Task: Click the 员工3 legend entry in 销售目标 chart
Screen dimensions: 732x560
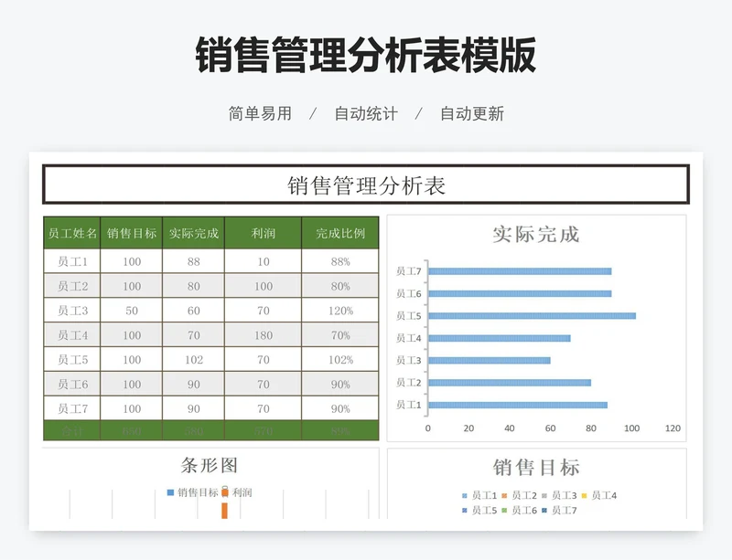Action: [559, 495]
